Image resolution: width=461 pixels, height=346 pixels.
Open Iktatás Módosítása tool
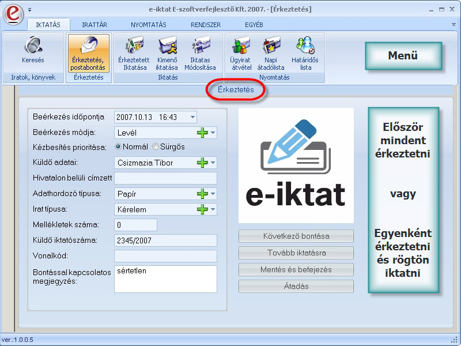click(200, 54)
